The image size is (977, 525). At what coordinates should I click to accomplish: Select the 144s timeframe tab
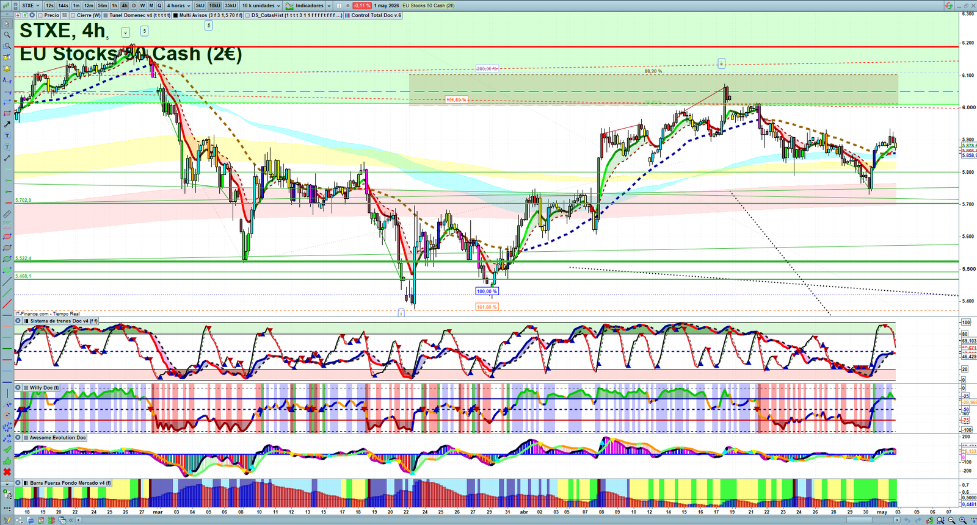click(63, 5)
